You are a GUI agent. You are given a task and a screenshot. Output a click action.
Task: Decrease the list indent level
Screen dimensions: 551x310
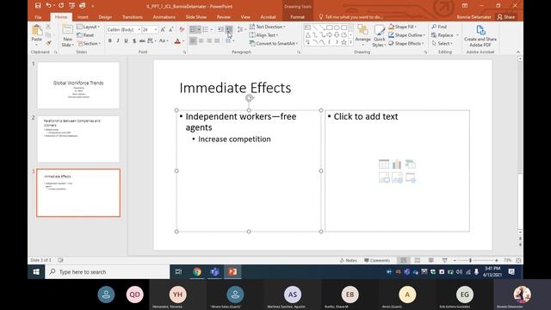(220, 29)
